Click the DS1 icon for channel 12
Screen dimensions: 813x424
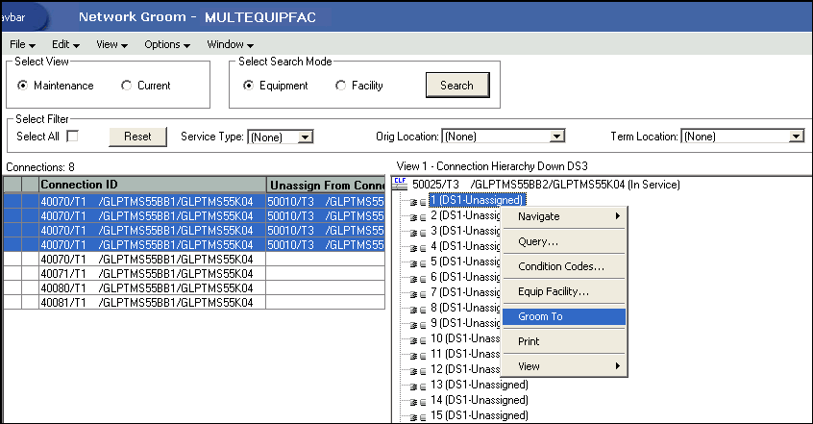point(418,371)
